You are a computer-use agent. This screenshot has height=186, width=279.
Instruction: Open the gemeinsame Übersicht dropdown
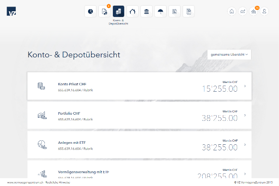(x=229, y=55)
